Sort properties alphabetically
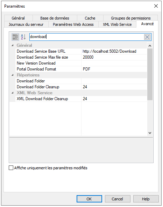The width and height of the screenshot is (163, 207). [23, 37]
